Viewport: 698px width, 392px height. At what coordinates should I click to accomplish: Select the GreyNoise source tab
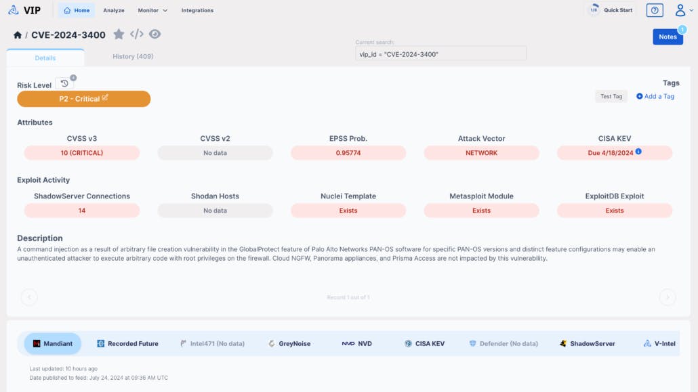[289, 343]
